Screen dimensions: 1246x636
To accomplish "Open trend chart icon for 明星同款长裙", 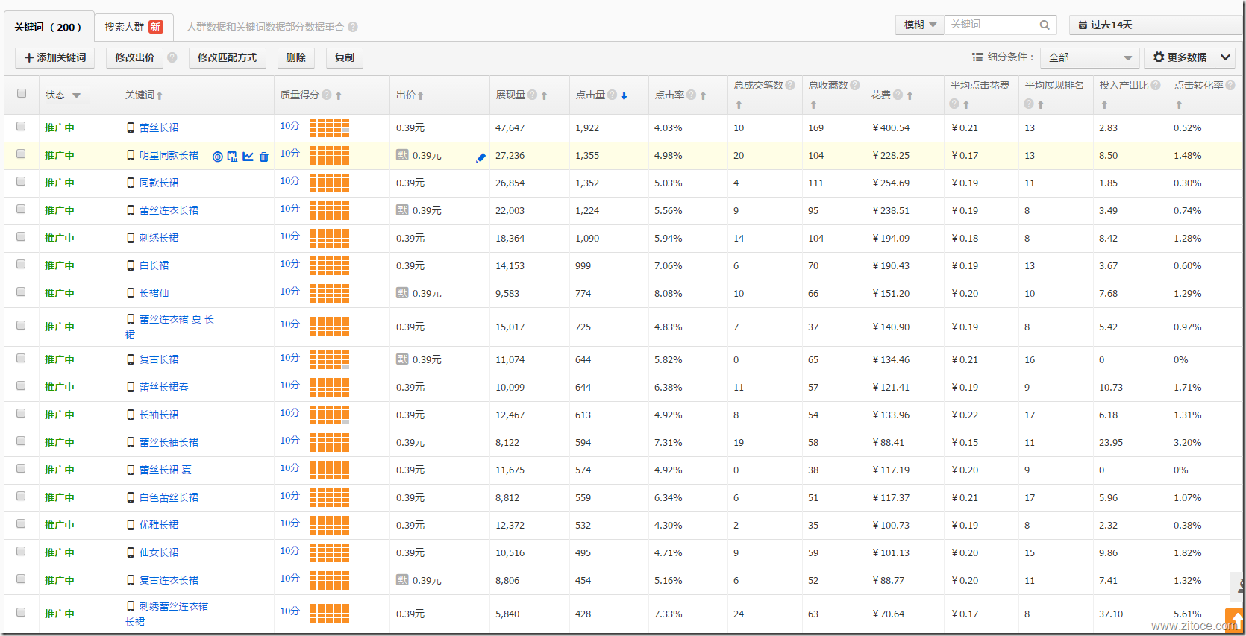I will (248, 157).
